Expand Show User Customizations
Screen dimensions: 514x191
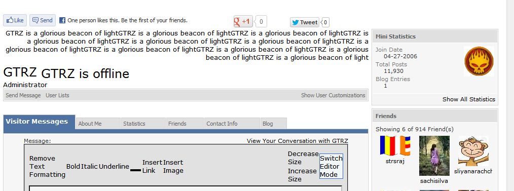(333, 95)
